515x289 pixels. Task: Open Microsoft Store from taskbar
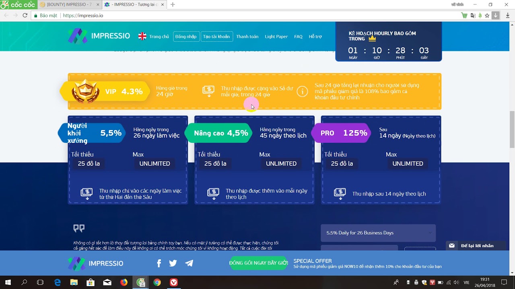(x=91, y=282)
